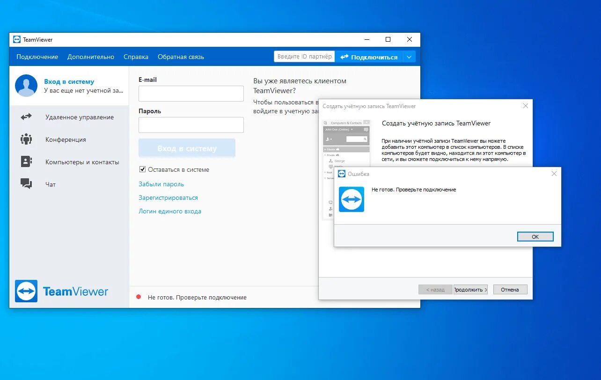
Task: Open the Зарегистрироваться link
Action: [x=169, y=197]
